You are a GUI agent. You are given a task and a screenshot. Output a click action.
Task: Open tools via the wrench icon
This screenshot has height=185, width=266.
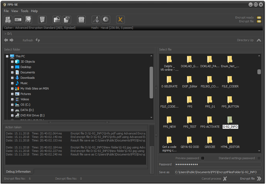(x=96, y=19)
